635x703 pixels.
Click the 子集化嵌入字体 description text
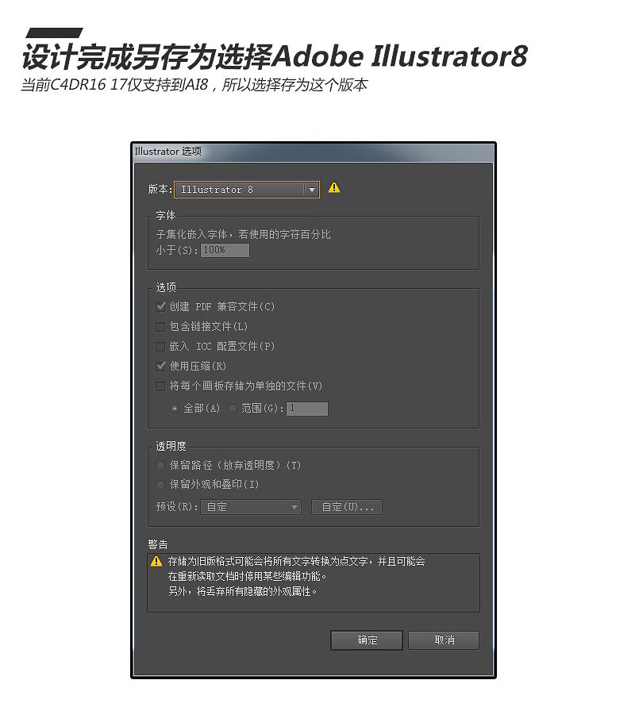(x=243, y=235)
